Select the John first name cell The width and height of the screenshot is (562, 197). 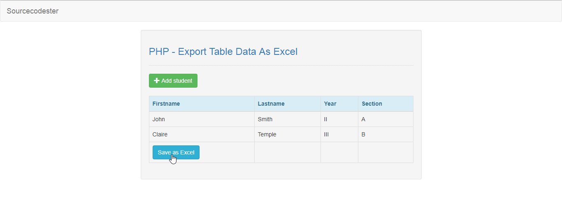tap(202, 119)
